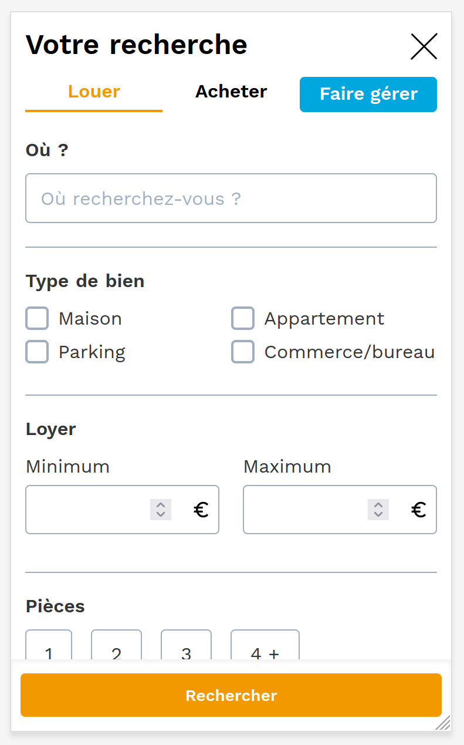Click the Faire gérer button
Screen dimensions: 464x745
click(368, 95)
